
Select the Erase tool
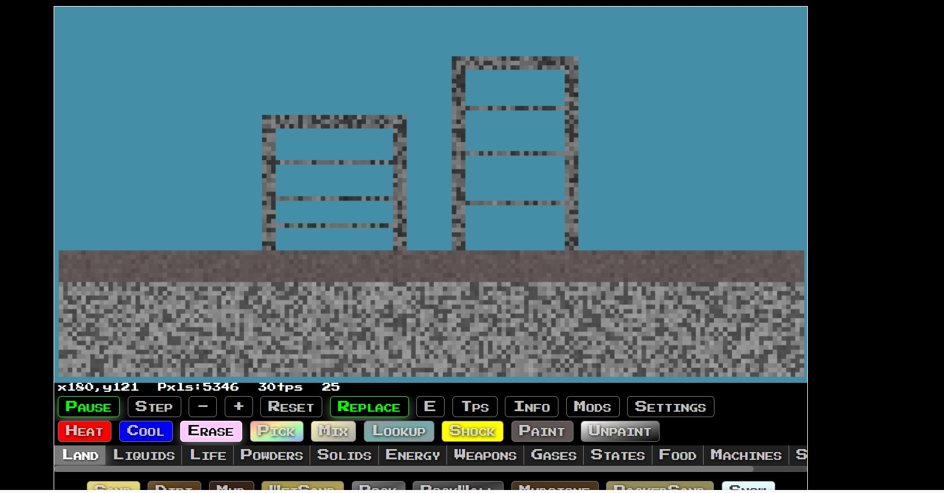tap(211, 431)
